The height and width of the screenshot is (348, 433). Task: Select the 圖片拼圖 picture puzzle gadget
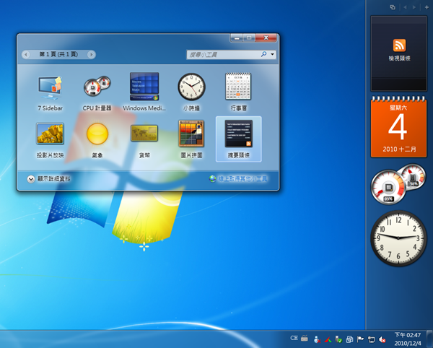point(191,139)
